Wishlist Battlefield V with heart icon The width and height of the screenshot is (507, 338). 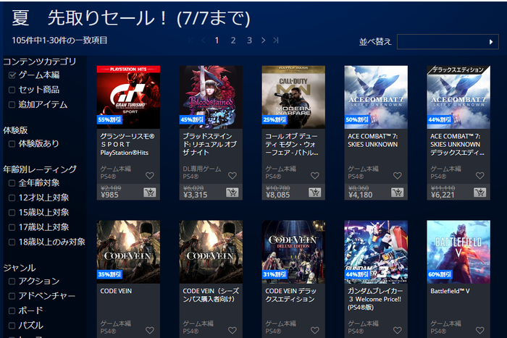coord(480,330)
